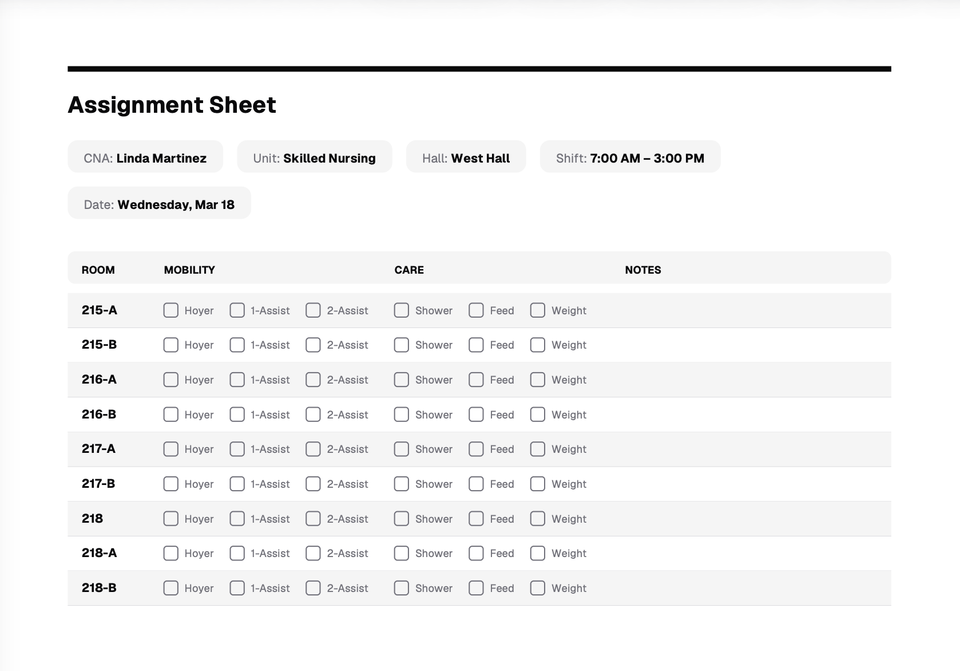Check the Hoyer box for room 215-A

(x=170, y=310)
